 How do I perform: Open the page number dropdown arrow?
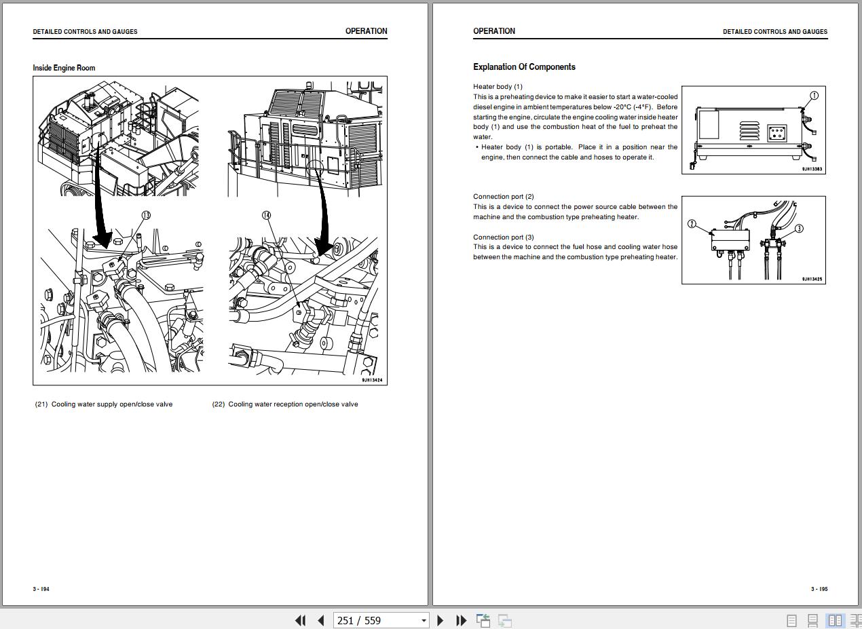point(424,620)
